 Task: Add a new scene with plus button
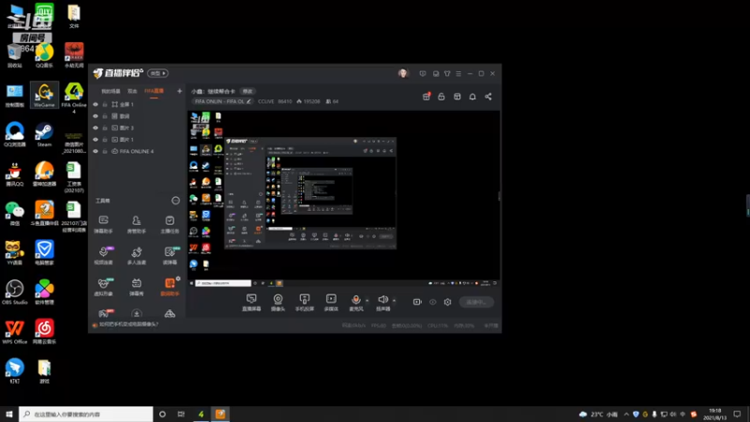[x=179, y=91]
